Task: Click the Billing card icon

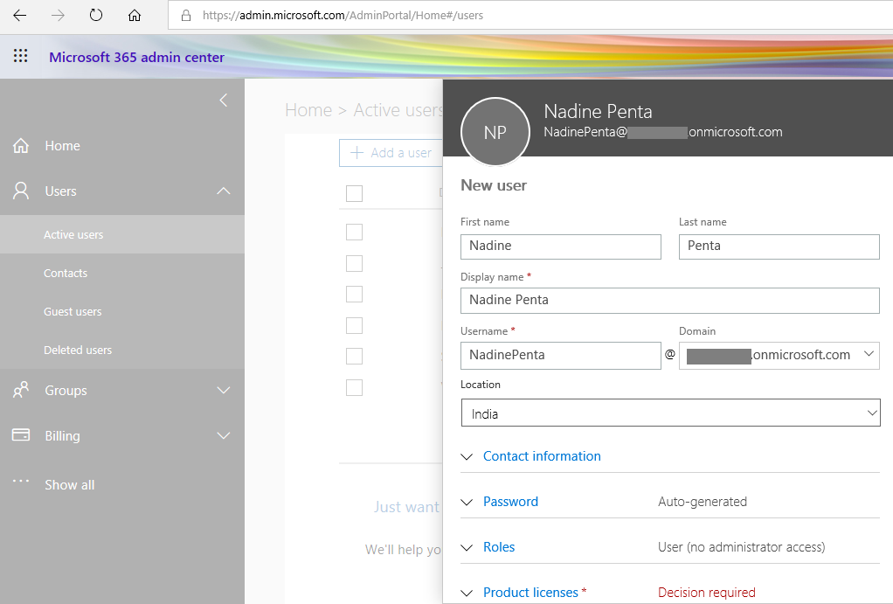Action: pyautogui.click(x=21, y=435)
